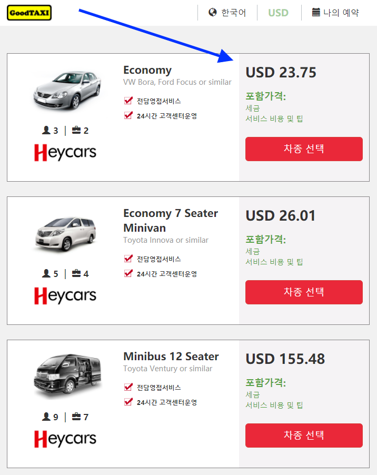Click the calendar icon for my reservations

click(316, 12)
